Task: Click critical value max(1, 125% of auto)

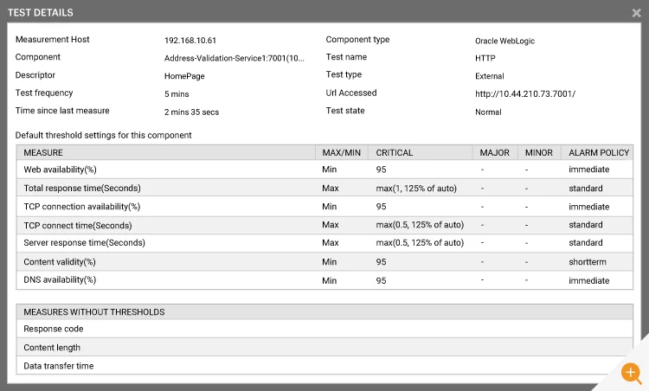Action: coord(416,189)
